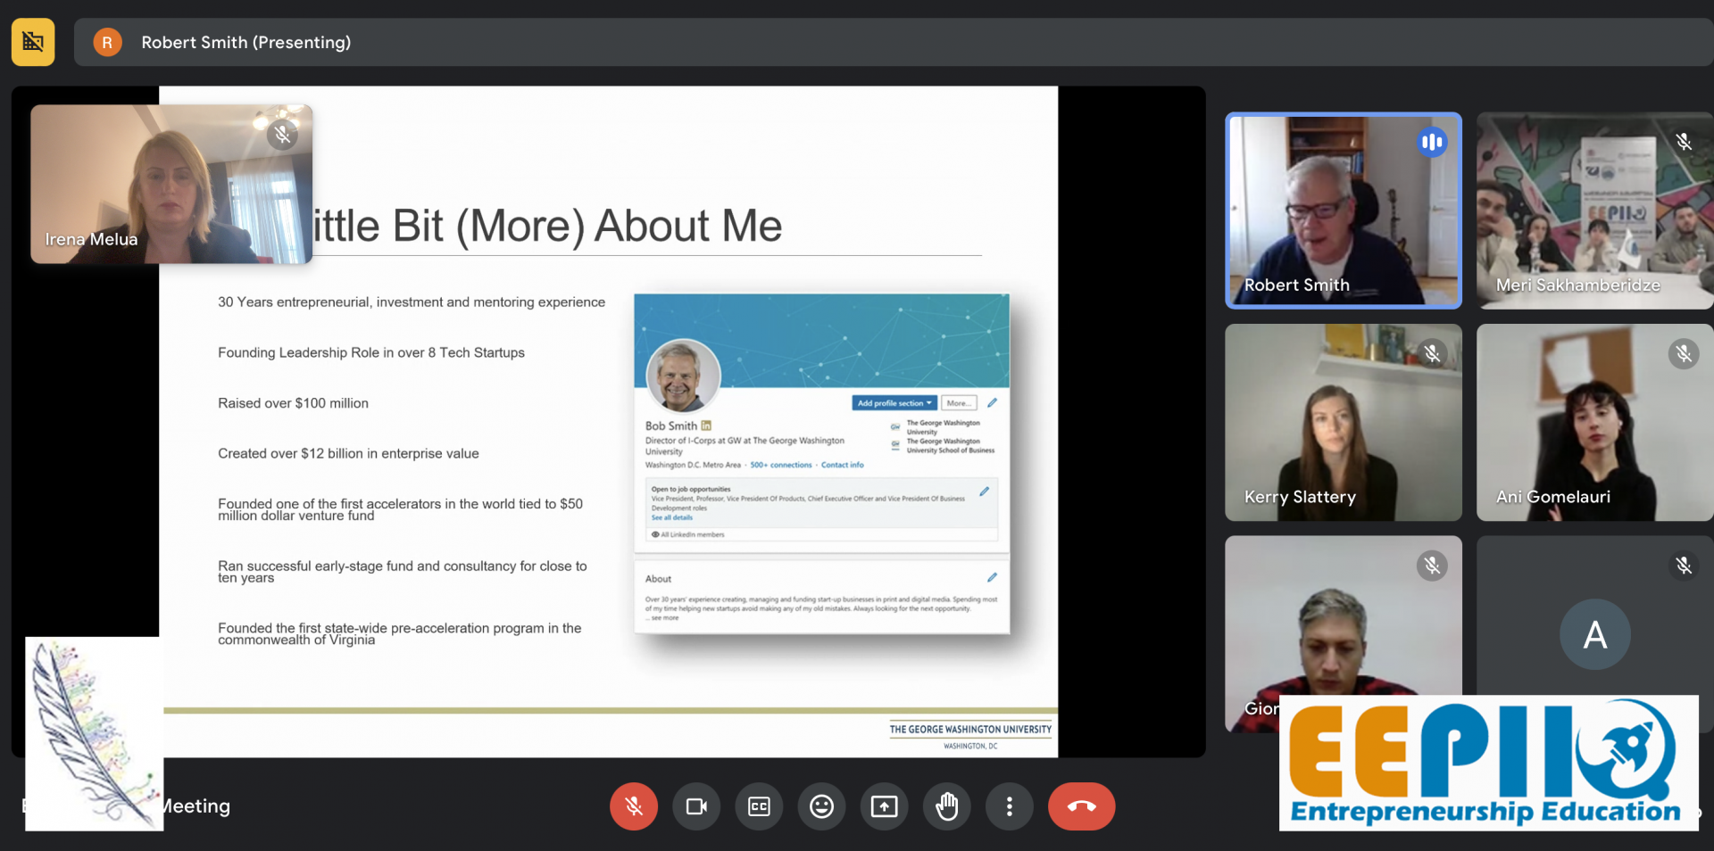Click the See all details link in the slide
This screenshot has height=851, width=1714.
pos(671,517)
